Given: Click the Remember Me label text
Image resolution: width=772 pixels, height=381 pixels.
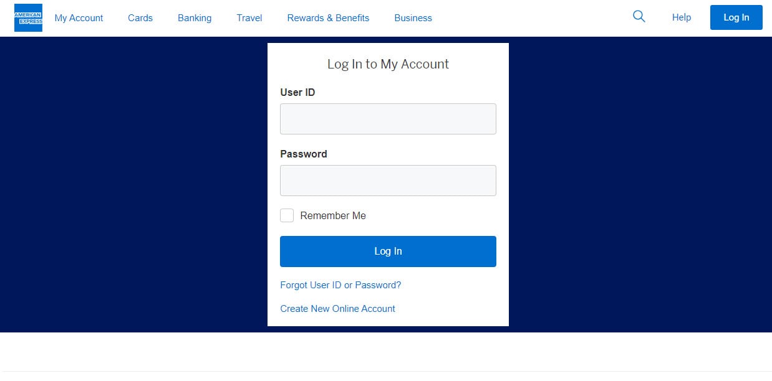Looking at the screenshot, I should click(x=333, y=215).
